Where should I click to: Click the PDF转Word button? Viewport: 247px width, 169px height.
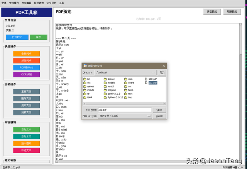27,67
